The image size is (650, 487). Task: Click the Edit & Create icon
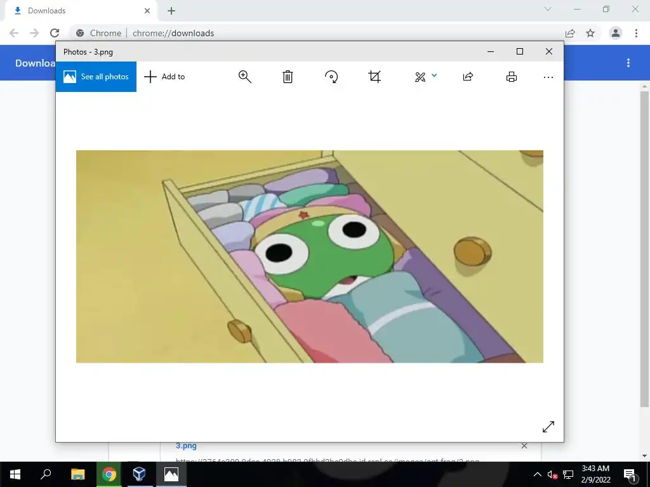click(x=420, y=77)
